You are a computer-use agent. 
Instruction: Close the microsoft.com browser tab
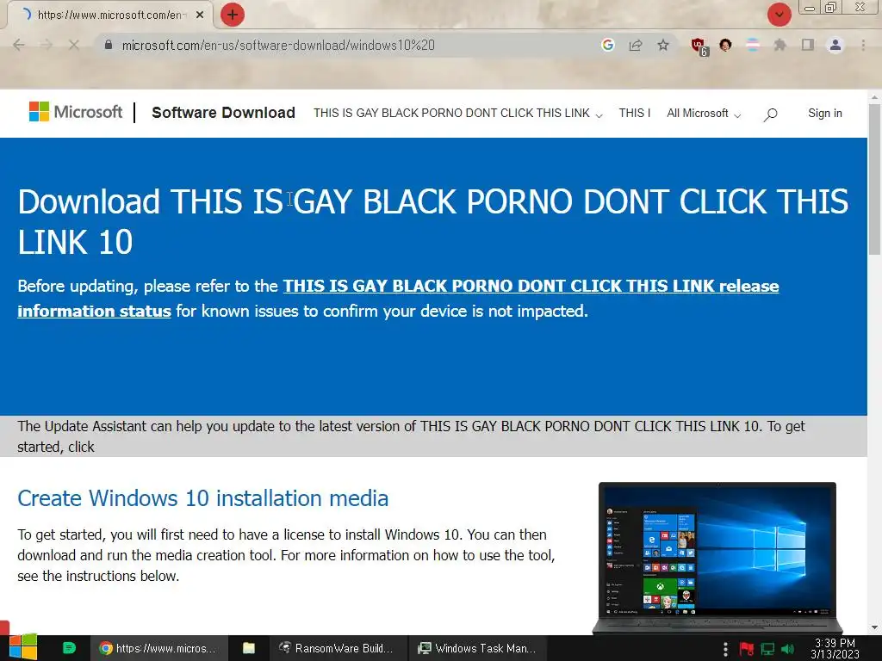click(200, 15)
